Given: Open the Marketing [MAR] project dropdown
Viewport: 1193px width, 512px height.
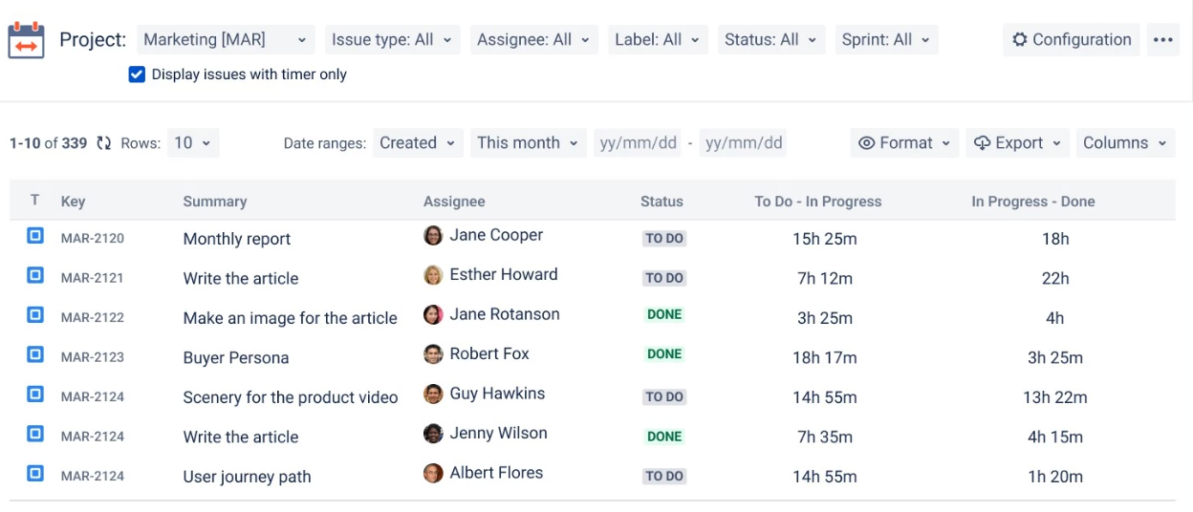Looking at the screenshot, I should (226, 40).
